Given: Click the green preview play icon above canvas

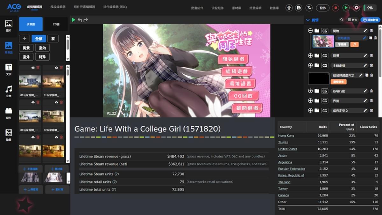Looking at the screenshot, I should tap(74, 20).
